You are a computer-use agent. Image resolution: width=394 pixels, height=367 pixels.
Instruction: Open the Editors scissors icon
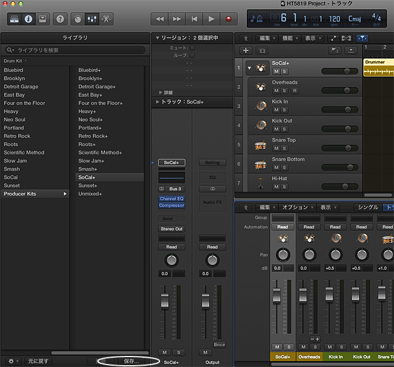pos(106,19)
